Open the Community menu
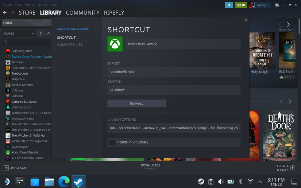 click(82, 13)
